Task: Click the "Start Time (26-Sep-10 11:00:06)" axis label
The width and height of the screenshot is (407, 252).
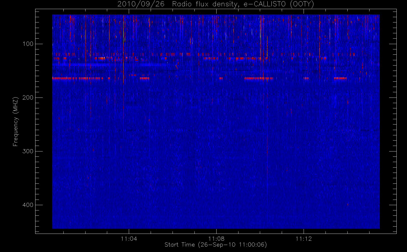Action: [216, 245]
